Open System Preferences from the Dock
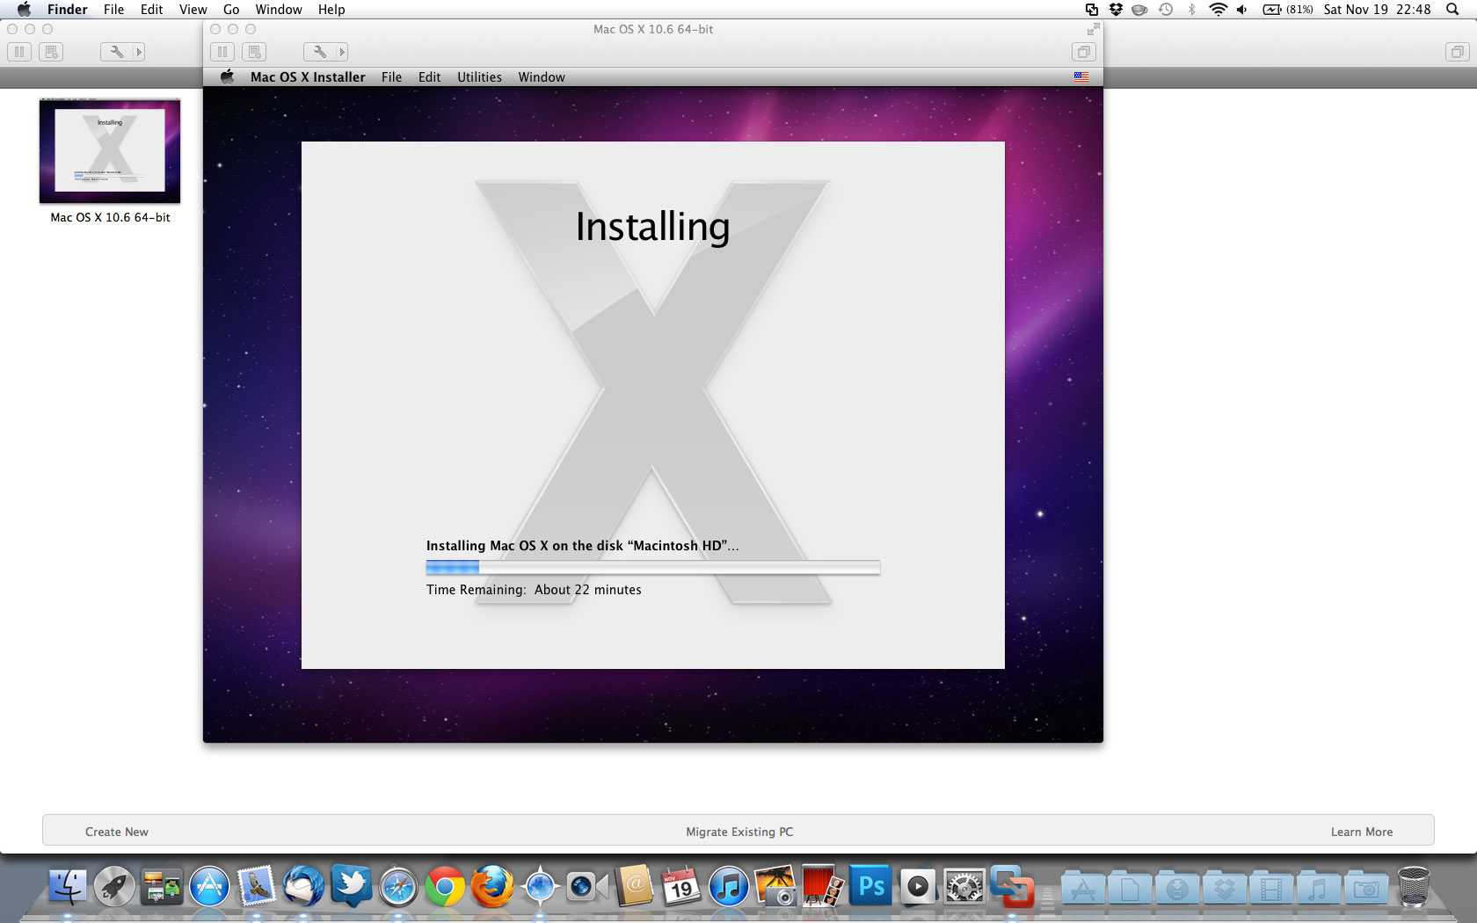This screenshot has height=923, width=1477. click(x=964, y=886)
